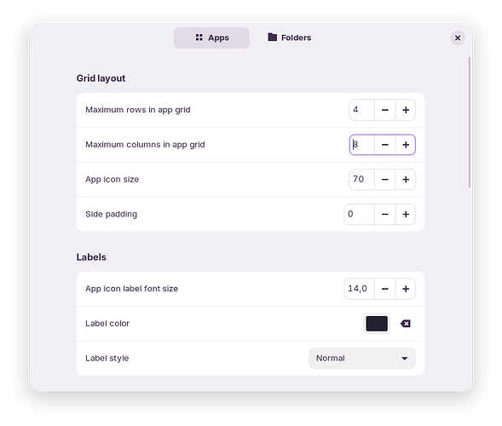Focus the maximum columns value field
This screenshot has height=426, width=502.
pyautogui.click(x=361, y=145)
